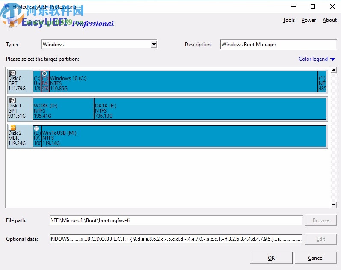Click the Disk 1 GPT 931.51G label
Image resolution: width=341 pixels, height=270 pixels.
17,111
